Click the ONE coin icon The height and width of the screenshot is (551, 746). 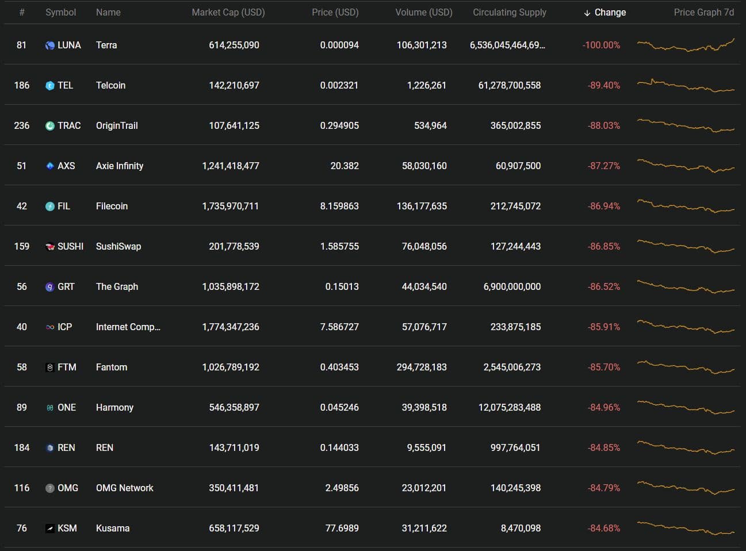pos(50,407)
